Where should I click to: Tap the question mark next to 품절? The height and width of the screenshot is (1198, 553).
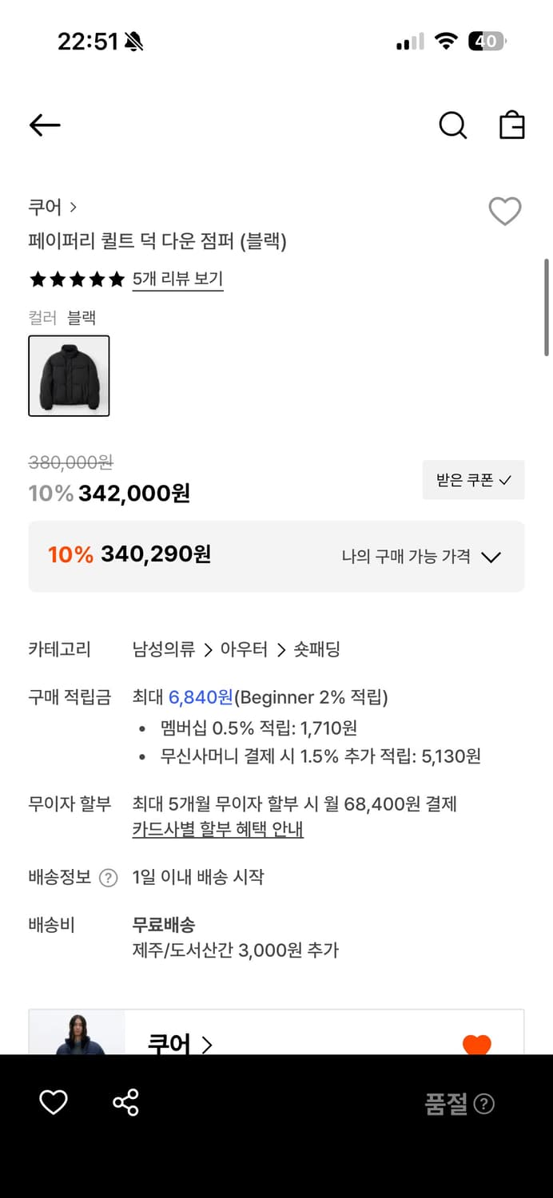(x=484, y=1104)
